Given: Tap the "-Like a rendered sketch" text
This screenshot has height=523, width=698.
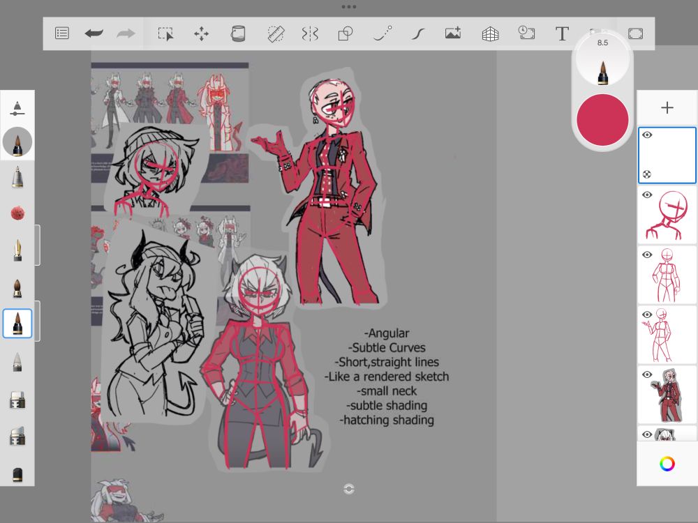Looking at the screenshot, I should (387, 377).
